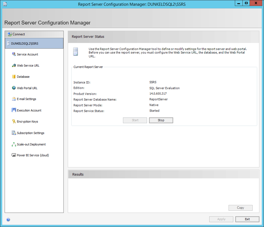Click the Scale-out Deployment network icon
The height and width of the screenshot is (227, 264).
(x=14, y=144)
